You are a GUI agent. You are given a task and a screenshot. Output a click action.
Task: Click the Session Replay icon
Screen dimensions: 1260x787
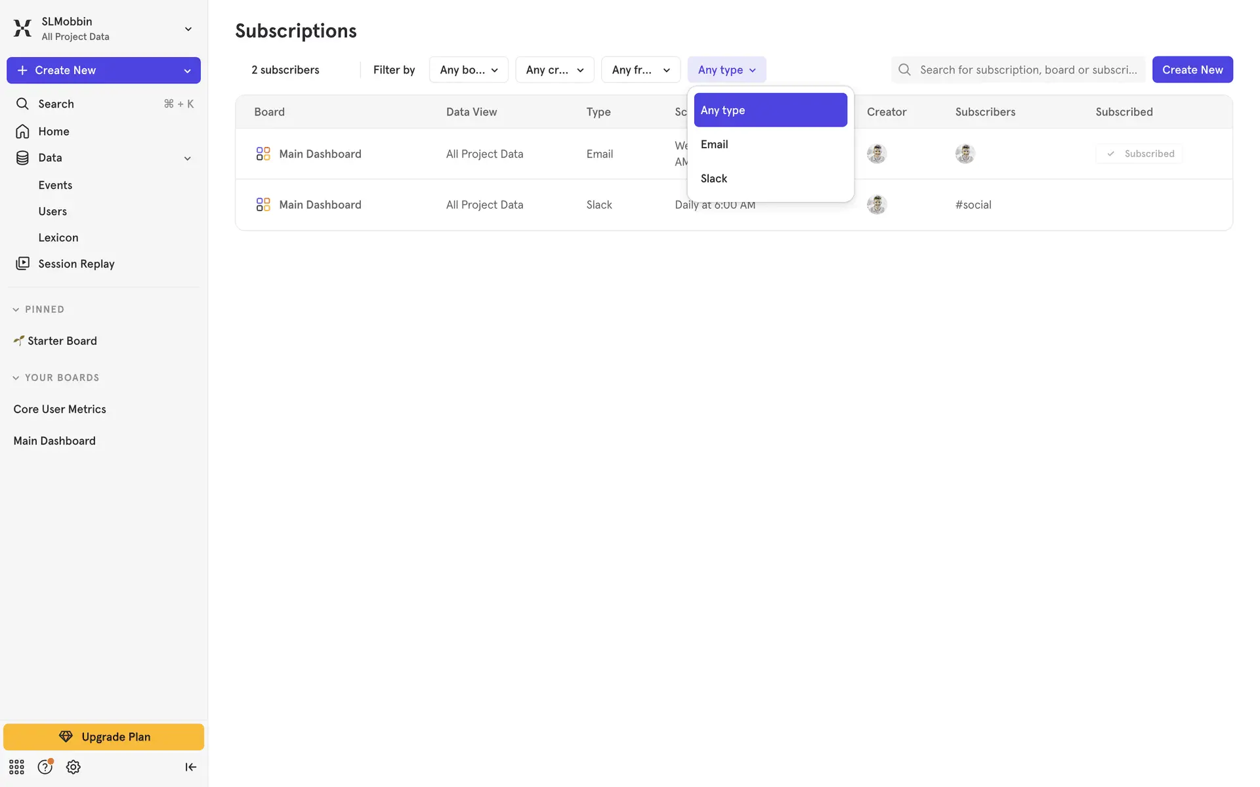click(x=22, y=264)
